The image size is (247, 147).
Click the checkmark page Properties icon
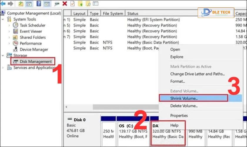72,4
